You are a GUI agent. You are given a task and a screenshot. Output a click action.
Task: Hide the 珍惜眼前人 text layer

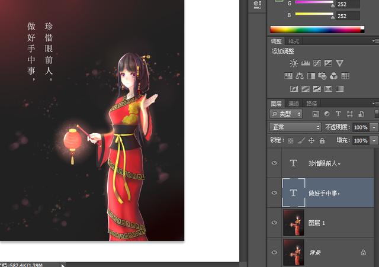tap(274, 163)
